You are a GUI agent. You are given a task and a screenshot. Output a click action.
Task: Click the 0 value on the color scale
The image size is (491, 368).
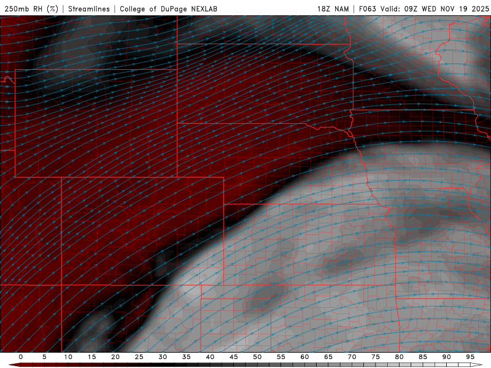pos(21,357)
